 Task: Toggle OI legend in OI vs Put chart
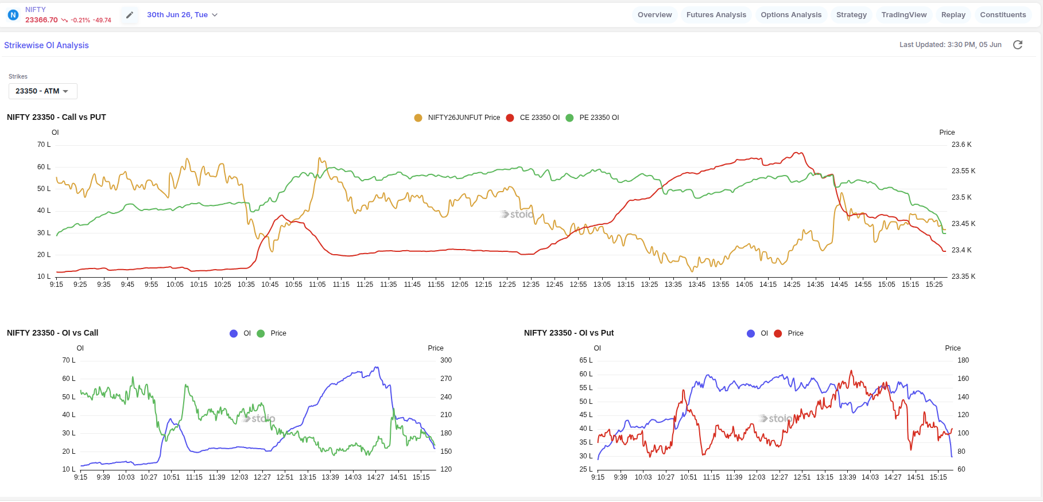[758, 333]
